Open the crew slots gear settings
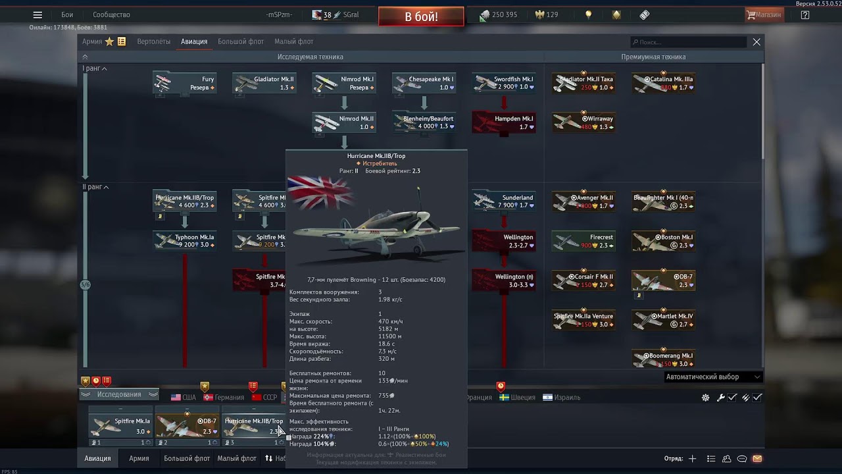 click(x=705, y=398)
